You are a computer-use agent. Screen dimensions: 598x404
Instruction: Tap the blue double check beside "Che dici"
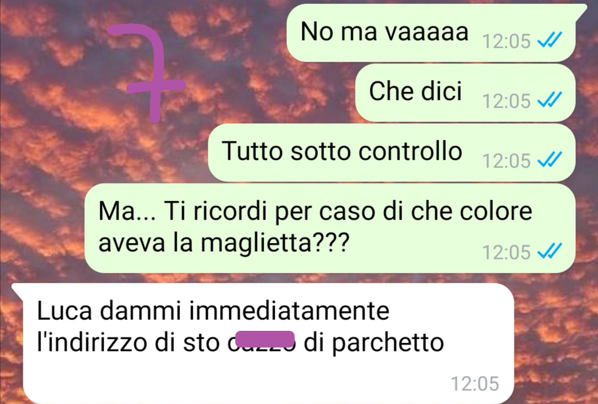coord(549,100)
